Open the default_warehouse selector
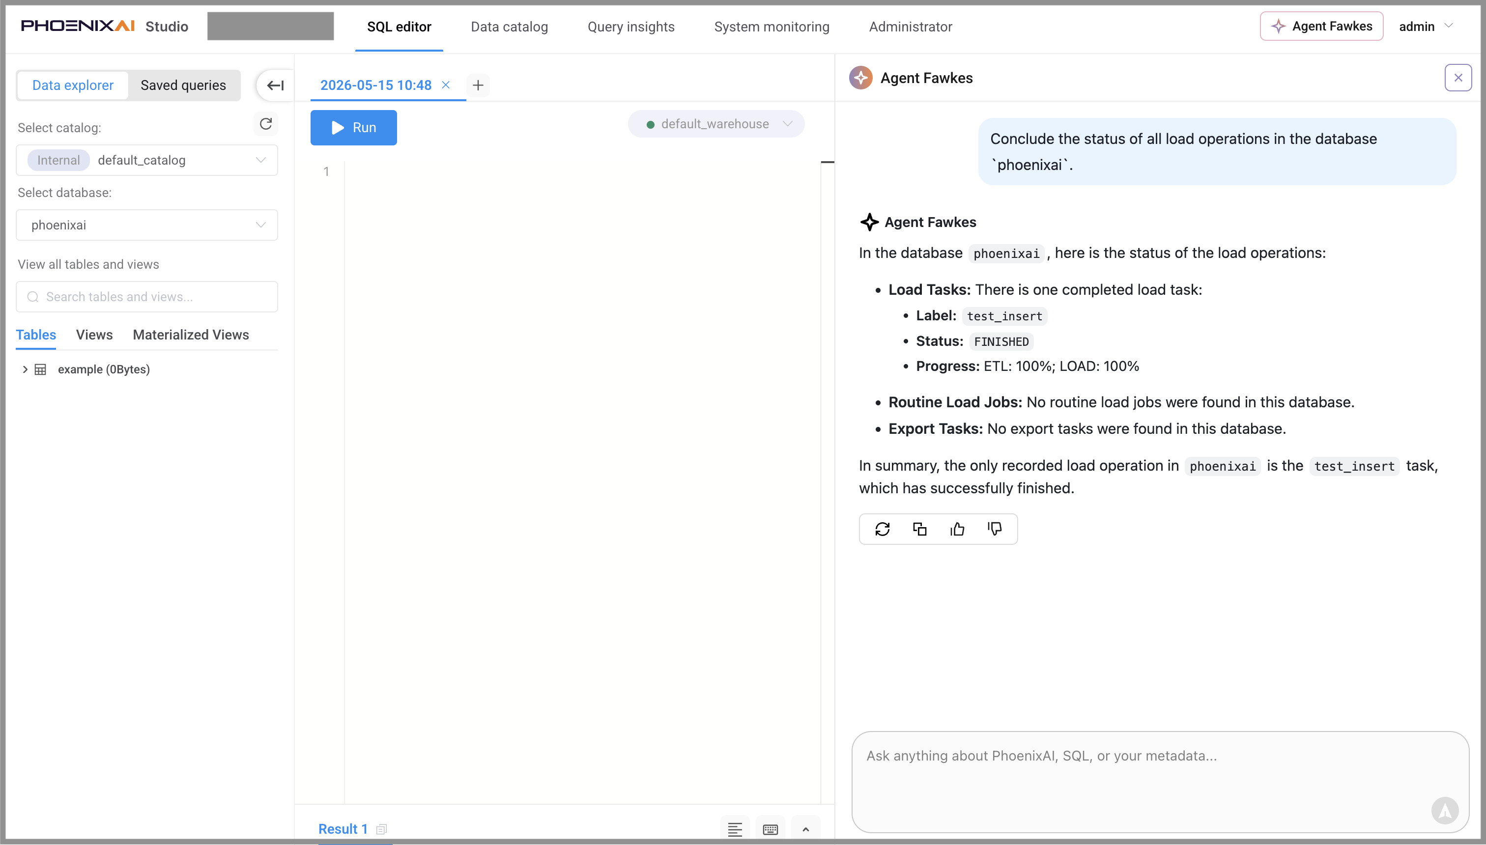1486x845 pixels. click(716, 124)
